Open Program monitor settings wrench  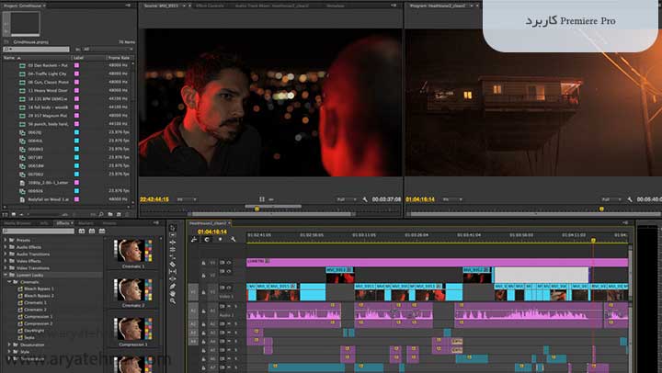pyautogui.click(x=630, y=199)
